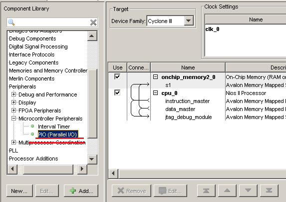Click the search magnifier icon in Component Library

click(11, 22)
